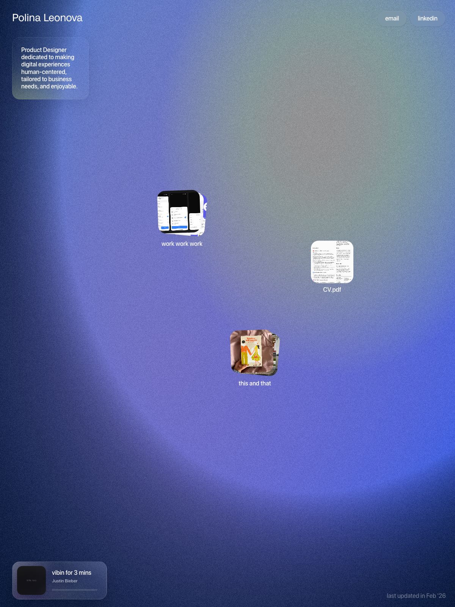Click the SWAG album cover art
455x607 pixels.
tap(31, 580)
